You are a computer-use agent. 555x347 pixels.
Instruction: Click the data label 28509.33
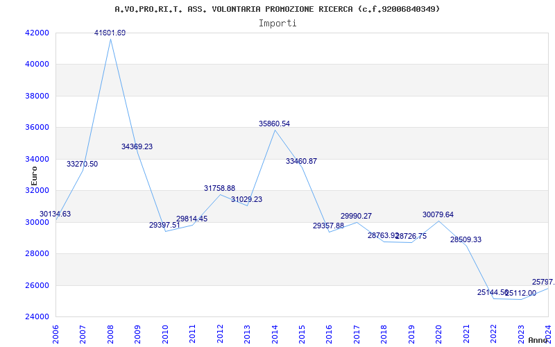click(x=466, y=239)
